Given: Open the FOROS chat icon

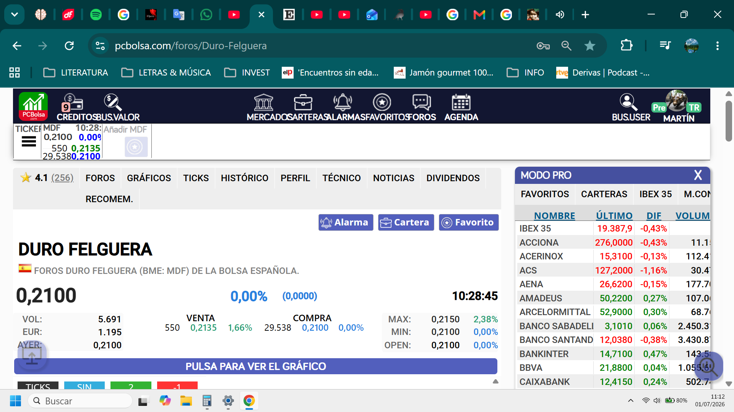Looking at the screenshot, I should 422,102.
